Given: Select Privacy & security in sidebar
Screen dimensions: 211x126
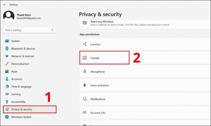Looking at the screenshot, I should pyautogui.click(x=22, y=109).
